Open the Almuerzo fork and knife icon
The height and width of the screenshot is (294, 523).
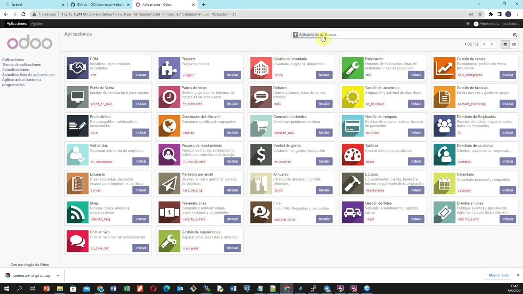[261, 183]
